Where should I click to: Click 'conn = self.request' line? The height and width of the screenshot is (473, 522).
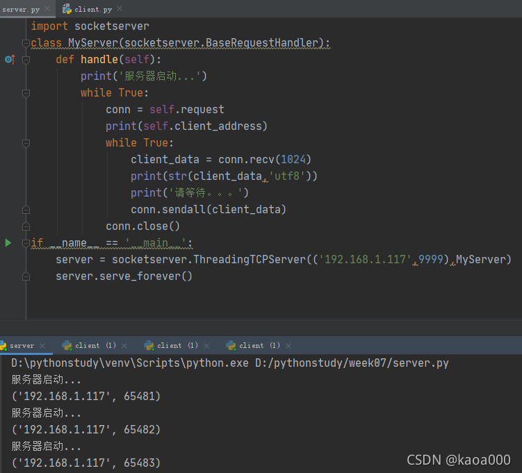pos(165,110)
